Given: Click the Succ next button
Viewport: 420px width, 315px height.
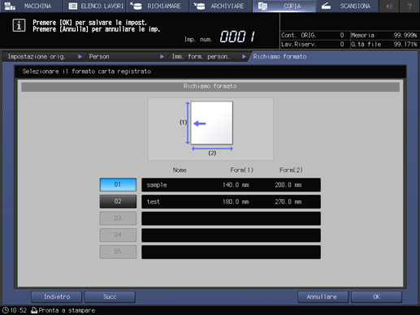Looking at the screenshot, I should point(110,297).
